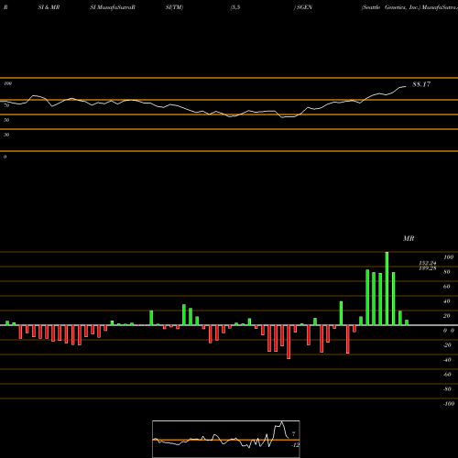Click the SGEN ticker text in header

pos(304,7)
